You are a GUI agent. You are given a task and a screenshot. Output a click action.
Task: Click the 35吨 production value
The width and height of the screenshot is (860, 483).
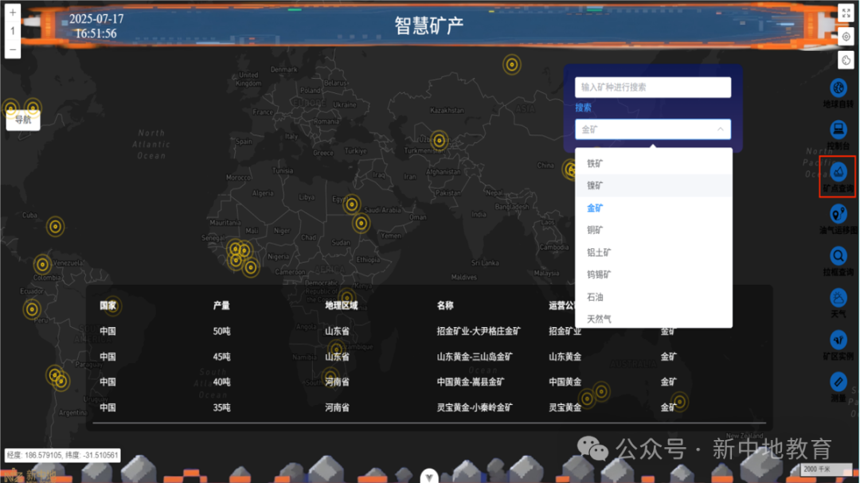[221, 408]
